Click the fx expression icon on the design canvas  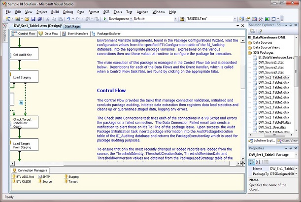click(x=21, y=102)
